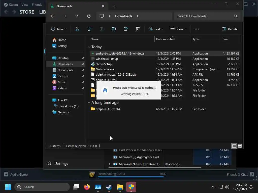
Task: Click the taskbar Search box
Action: (42, 187)
